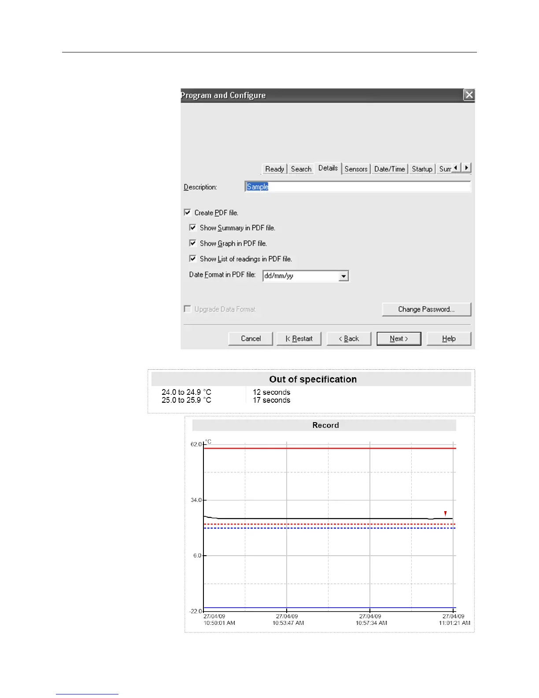Switch to the Ready tab
The image size is (539, 698).
[274, 169]
